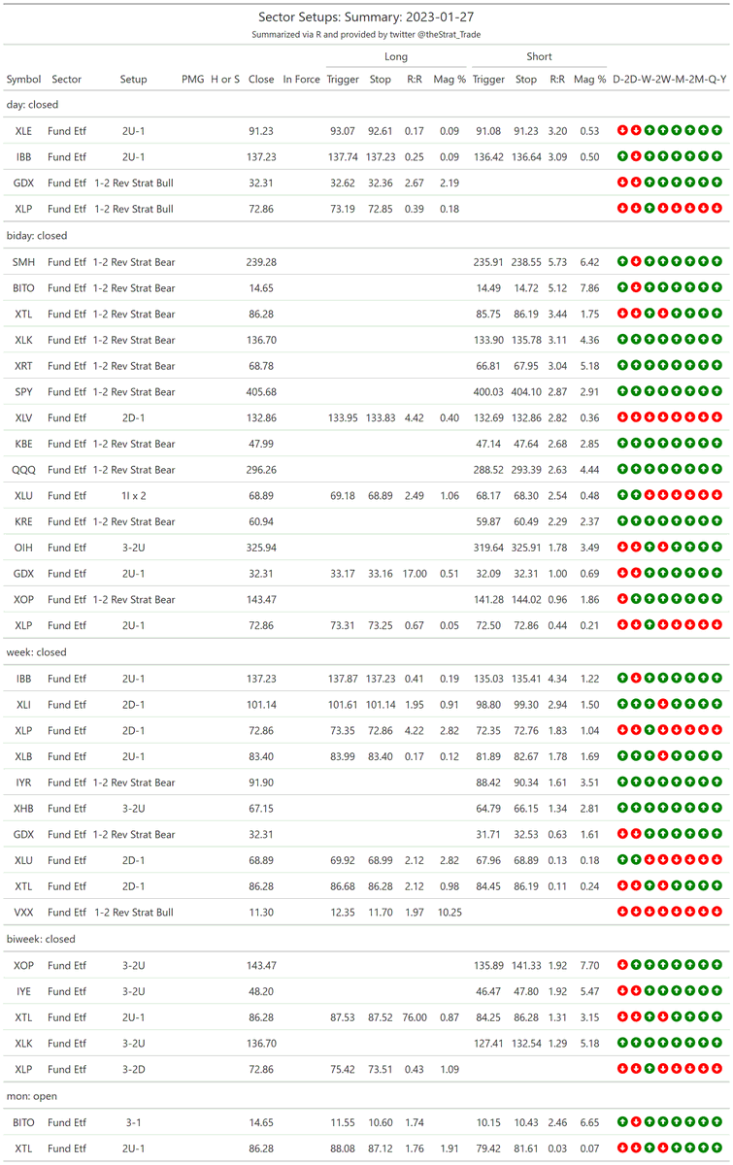Viewport: 733px width, 1165px height.
Task: Click the biweek: closed group label
Action: pyautogui.click(x=40, y=939)
